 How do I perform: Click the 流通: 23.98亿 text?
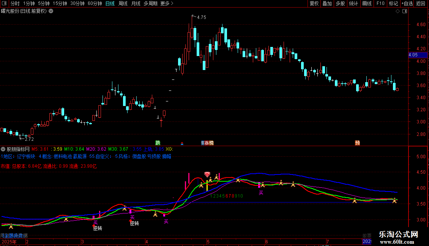tap(83, 166)
